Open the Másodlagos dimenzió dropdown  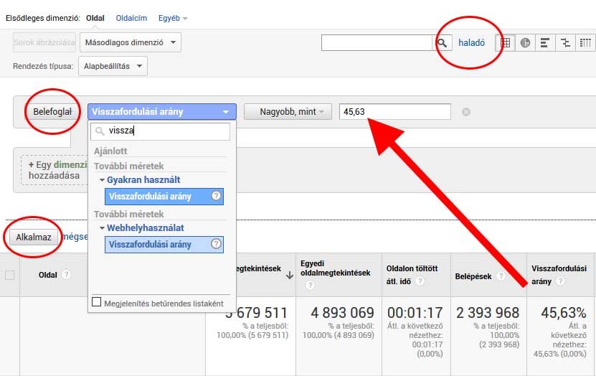[x=131, y=42]
